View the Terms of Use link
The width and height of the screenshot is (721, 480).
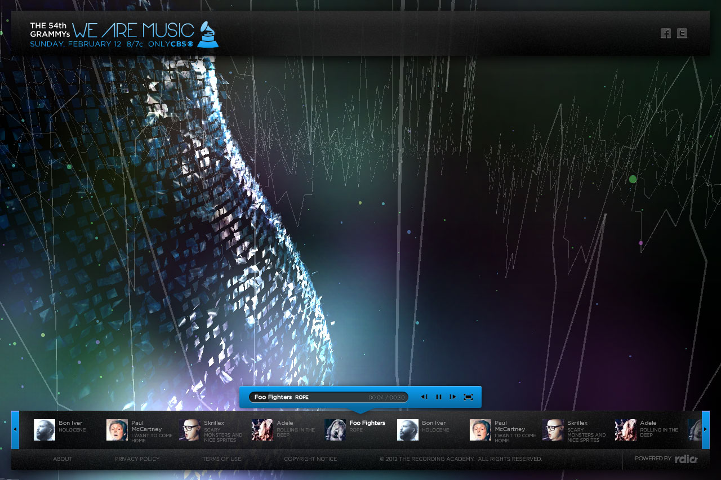click(222, 459)
